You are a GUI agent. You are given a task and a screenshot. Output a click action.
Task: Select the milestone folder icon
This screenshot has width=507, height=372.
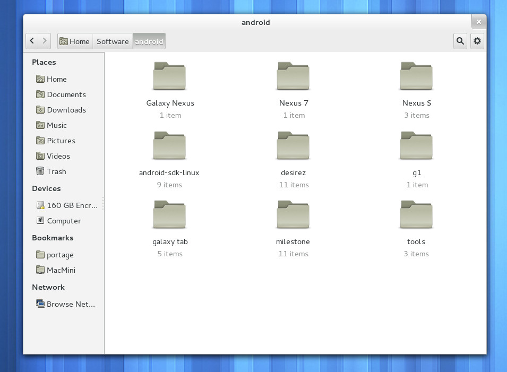click(x=293, y=214)
